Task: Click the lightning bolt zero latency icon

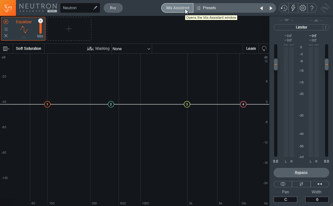Action: coord(293,8)
